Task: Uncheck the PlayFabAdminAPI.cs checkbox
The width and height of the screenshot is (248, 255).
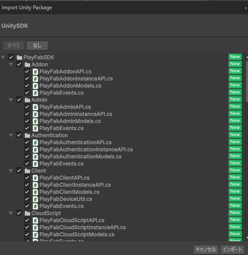Action: click(x=27, y=107)
